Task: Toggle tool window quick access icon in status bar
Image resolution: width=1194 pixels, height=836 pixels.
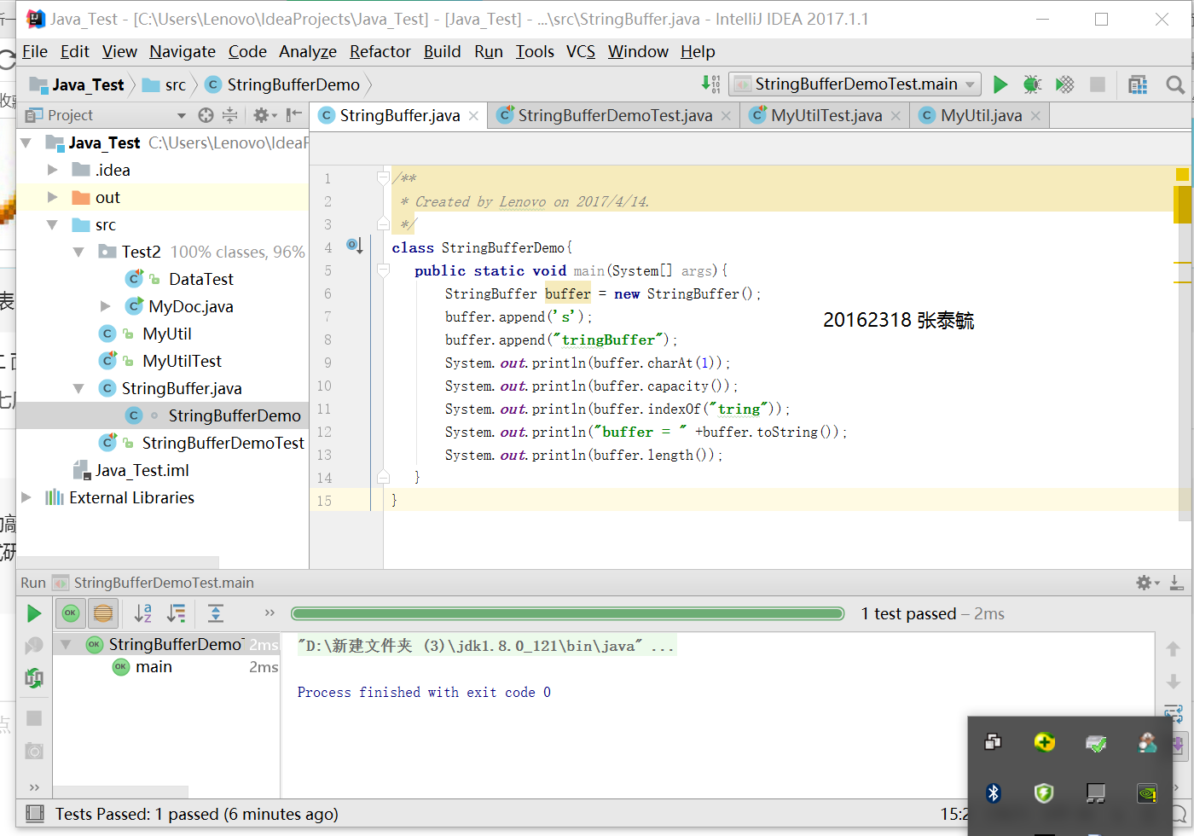Action: tap(34, 814)
